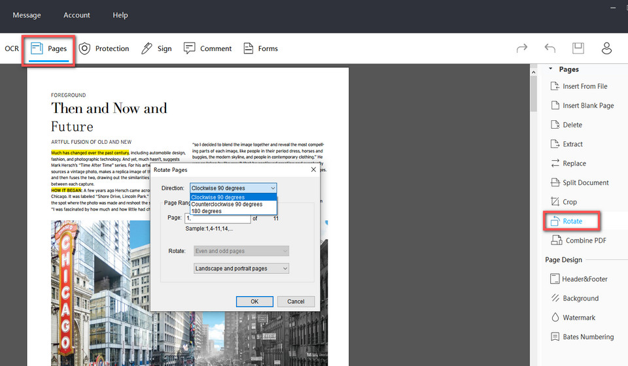628x366 pixels.
Task: Click the Combine PDF icon
Action: click(557, 240)
